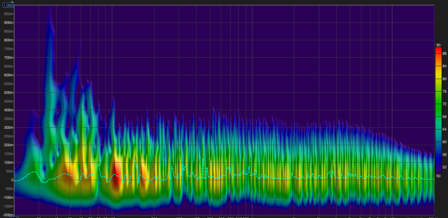Click the red band of the color scale
448x218 pixels.
tap(438, 51)
